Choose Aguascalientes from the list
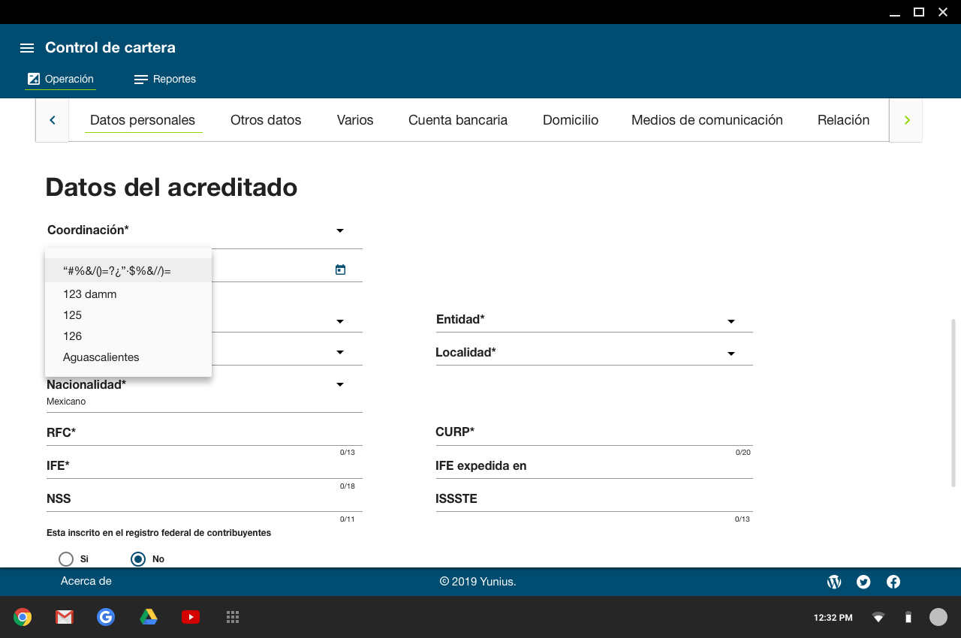 [x=101, y=357]
